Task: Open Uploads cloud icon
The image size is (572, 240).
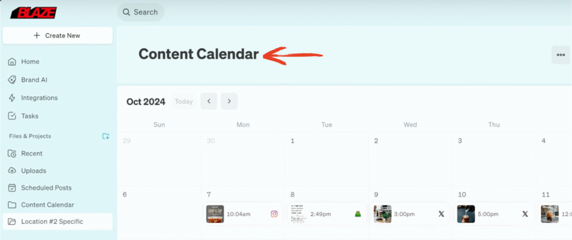Action: point(12,171)
